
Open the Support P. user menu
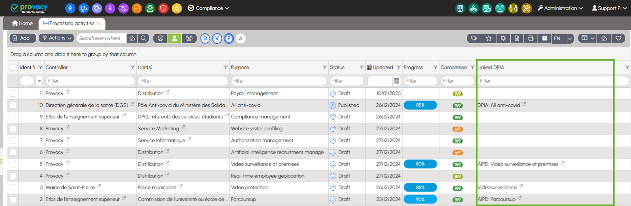pos(609,8)
